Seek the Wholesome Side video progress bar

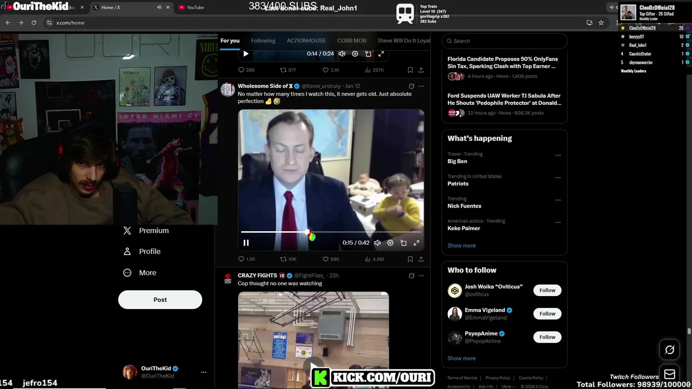click(331, 232)
